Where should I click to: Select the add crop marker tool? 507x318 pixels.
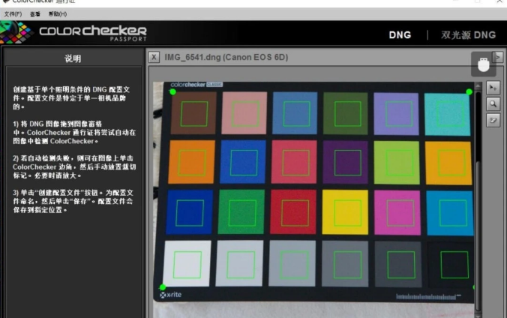point(493,88)
